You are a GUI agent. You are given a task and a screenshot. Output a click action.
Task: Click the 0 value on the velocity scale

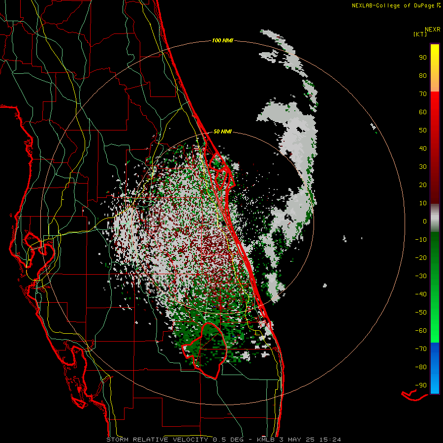pyautogui.click(x=425, y=221)
